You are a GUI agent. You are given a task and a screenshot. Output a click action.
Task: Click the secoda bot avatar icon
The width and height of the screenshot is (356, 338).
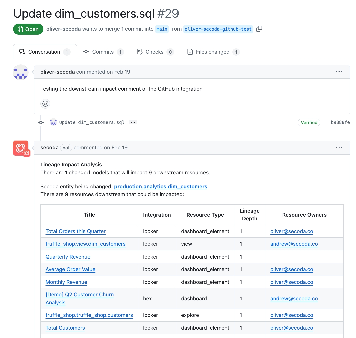coord(21,148)
